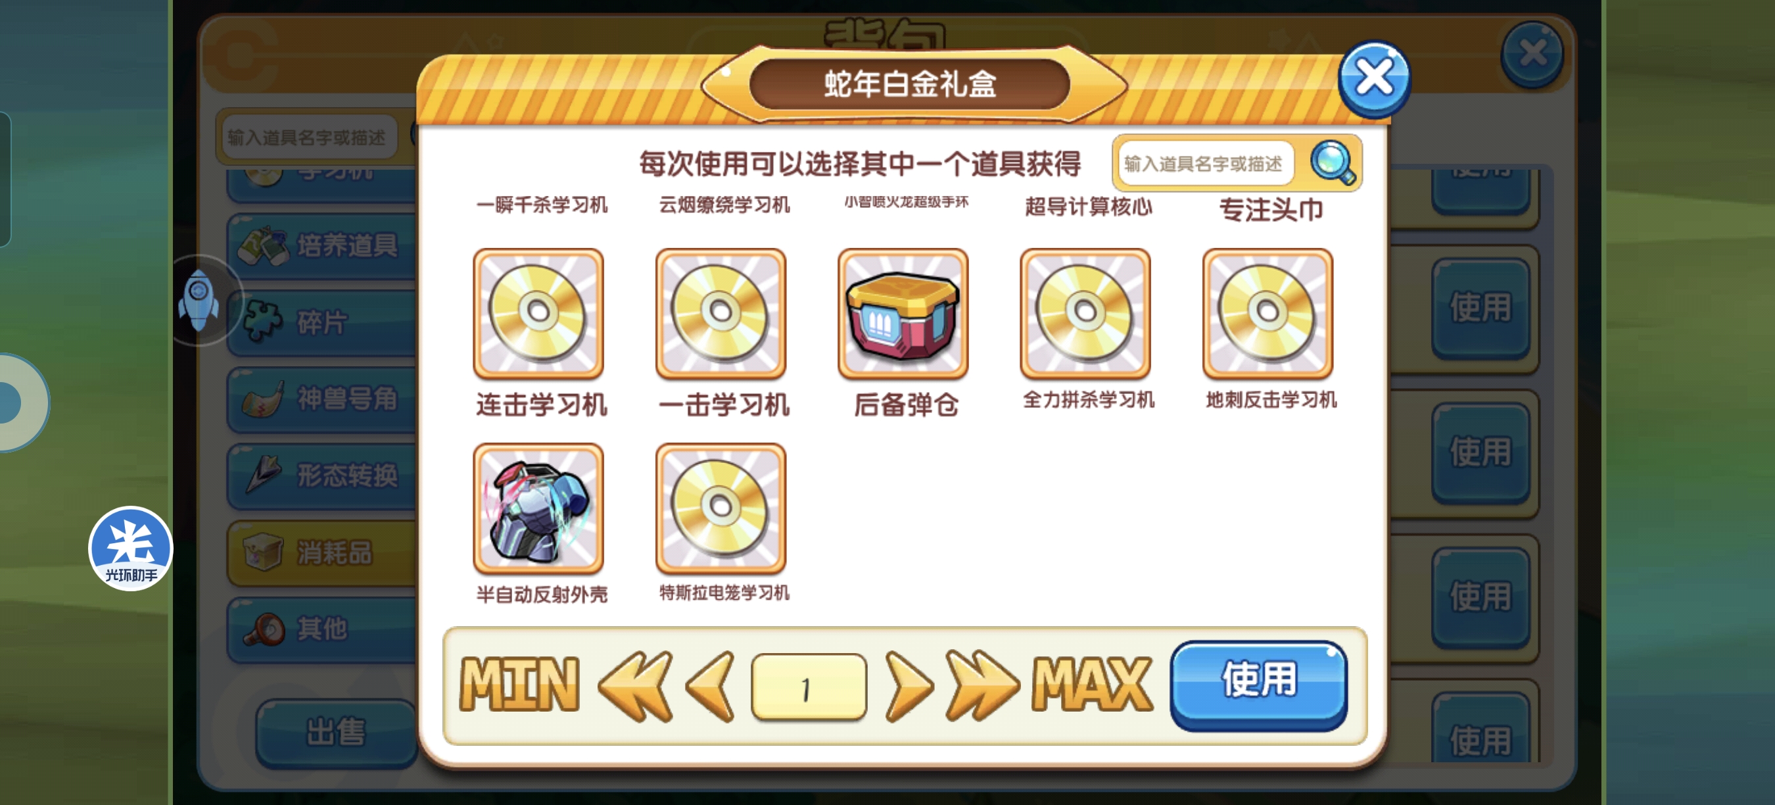1775x805 pixels.
Task: Jump forward with double right arrow
Action: tap(983, 687)
